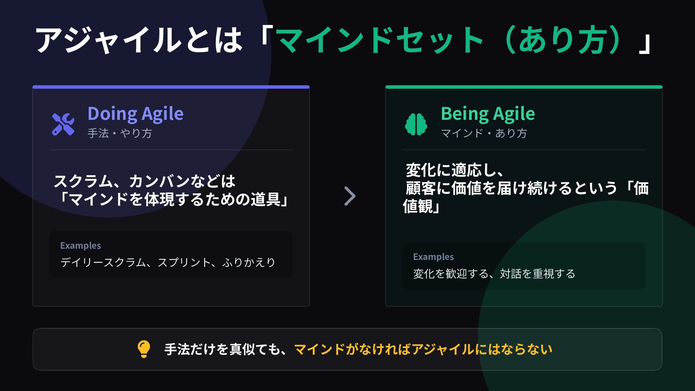Click the yellow lightbulb icon
Screen dimensions: 695x391
pyautogui.click(x=144, y=349)
